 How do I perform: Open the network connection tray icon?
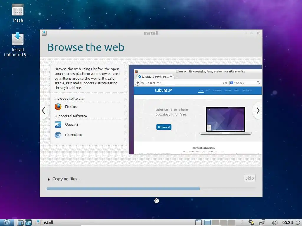pos(262,222)
